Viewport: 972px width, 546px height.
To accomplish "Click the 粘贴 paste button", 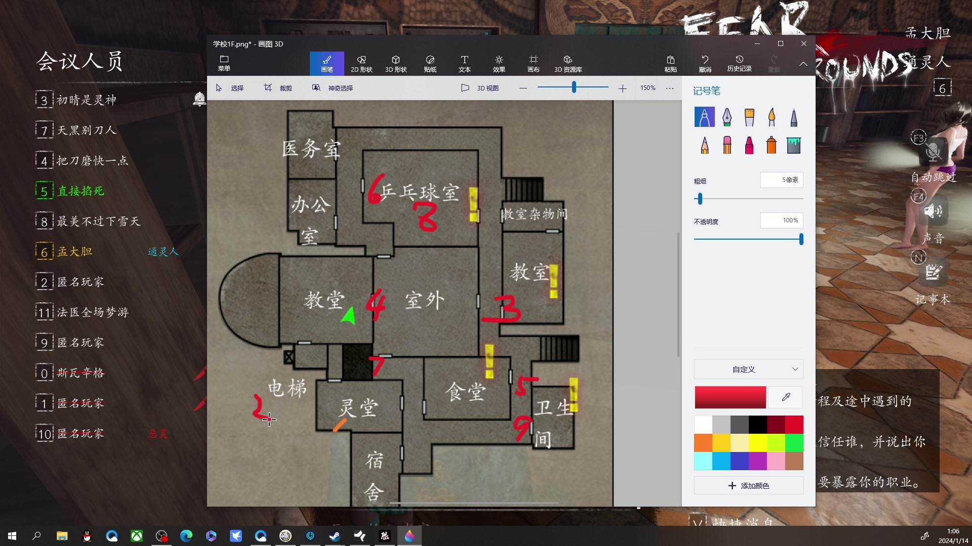I will 671,64.
